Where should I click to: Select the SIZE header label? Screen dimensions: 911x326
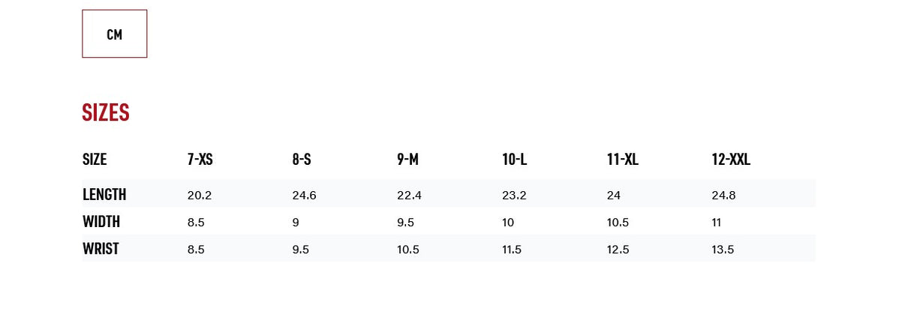pos(95,159)
